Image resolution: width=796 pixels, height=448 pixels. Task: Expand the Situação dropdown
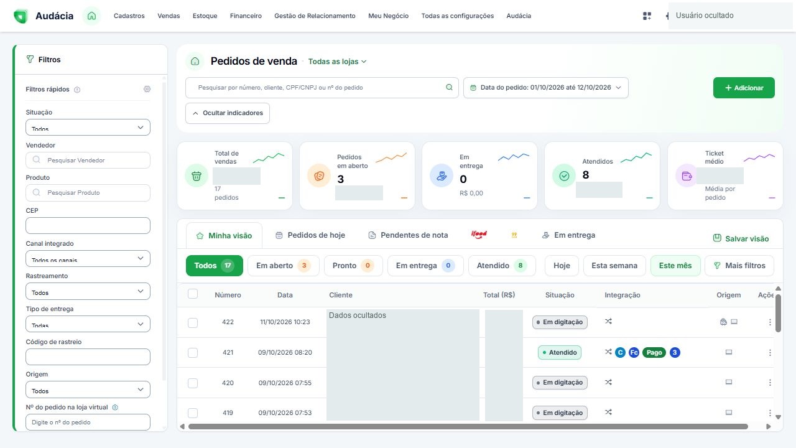[x=88, y=128]
